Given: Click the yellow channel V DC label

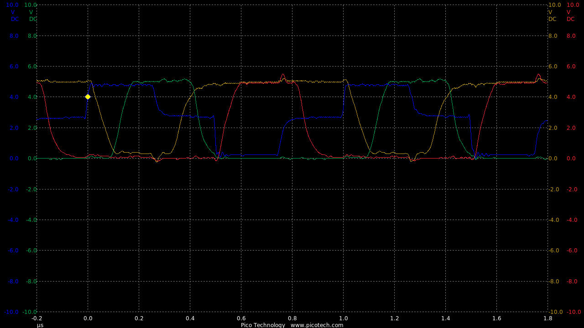Looking at the screenshot, I should [552, 16].
